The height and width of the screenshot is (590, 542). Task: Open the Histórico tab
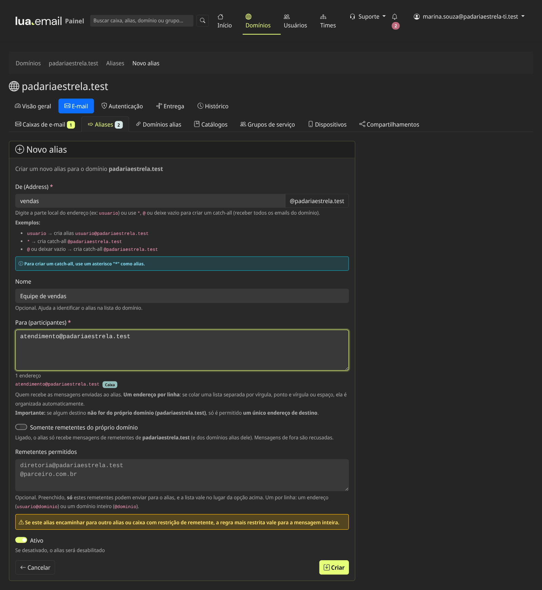click(213, 106)
